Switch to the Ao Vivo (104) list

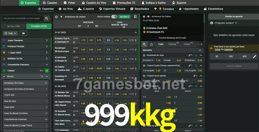click(13, 26)
